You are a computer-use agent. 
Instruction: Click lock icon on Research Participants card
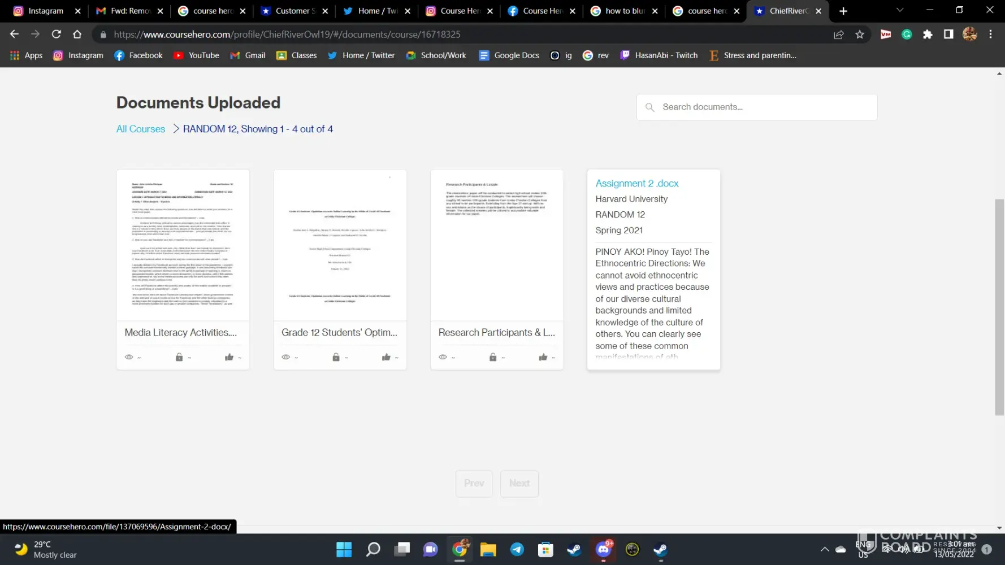tap(493, 357)
